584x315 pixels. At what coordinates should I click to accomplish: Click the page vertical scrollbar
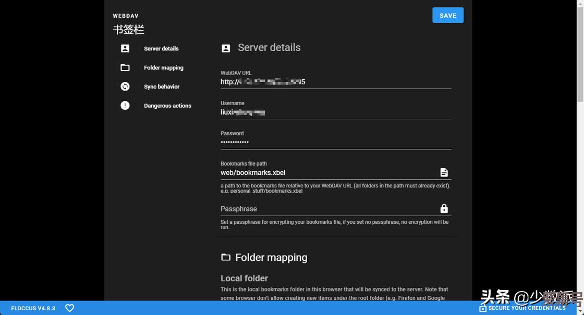pyautogui.click(x=580, y=156)
